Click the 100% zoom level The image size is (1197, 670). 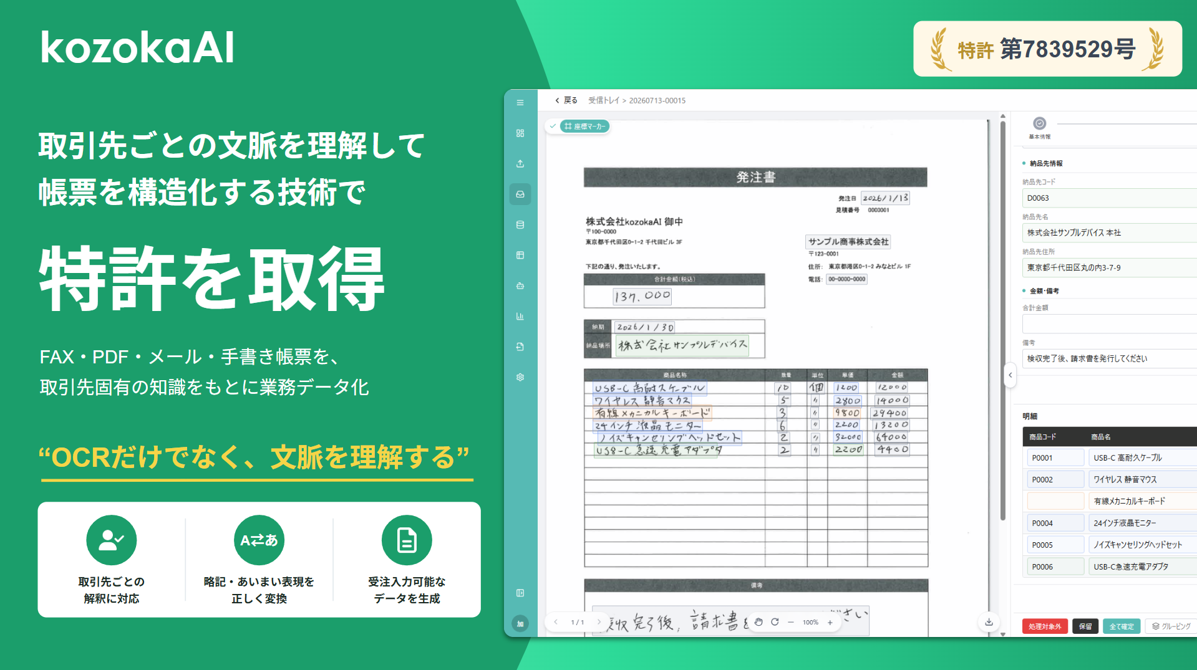tap(810, 622)
